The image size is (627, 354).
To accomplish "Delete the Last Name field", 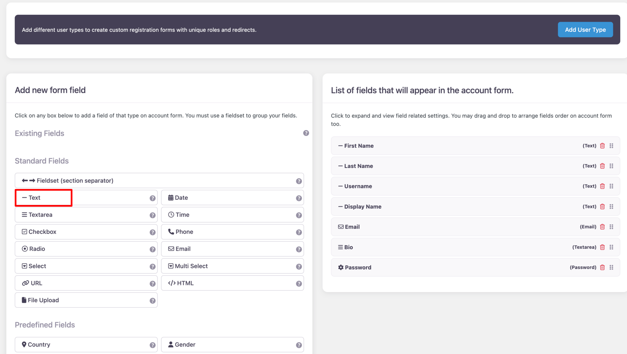I will (x=602, y=166).
